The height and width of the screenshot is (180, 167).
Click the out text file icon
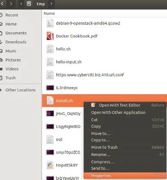50,140
